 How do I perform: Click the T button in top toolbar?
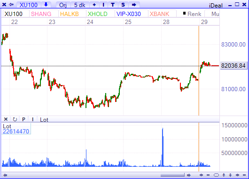click(x=113, y=5)
